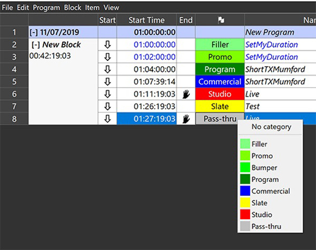The height and width of the screenshot is (250, 316).
Task: Choose Promo in the category popup
Action: [270, 156]
